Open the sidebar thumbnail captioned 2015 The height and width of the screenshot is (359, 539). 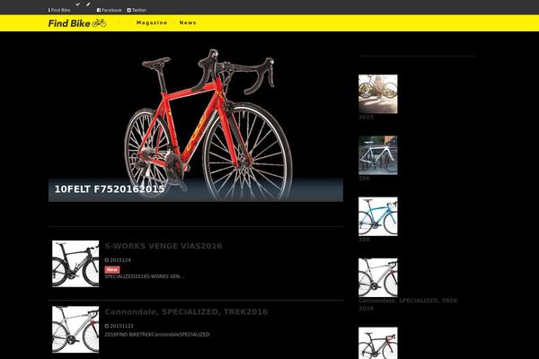[x=378, y=94]
